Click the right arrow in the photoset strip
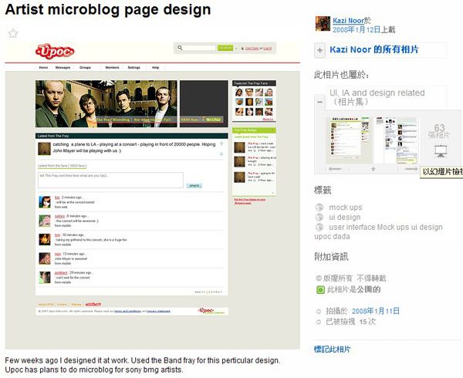Image resolution: width=463 pixels, height=378 pixels. 412,168
